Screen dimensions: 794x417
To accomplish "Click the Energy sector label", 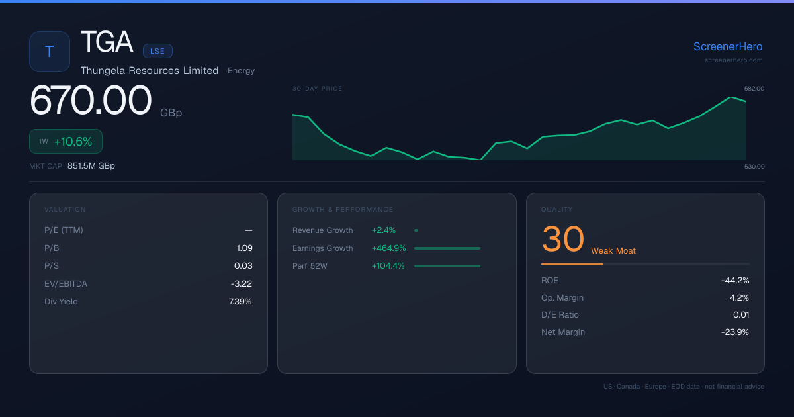I will pyautogui.click(x=241, y=71).
